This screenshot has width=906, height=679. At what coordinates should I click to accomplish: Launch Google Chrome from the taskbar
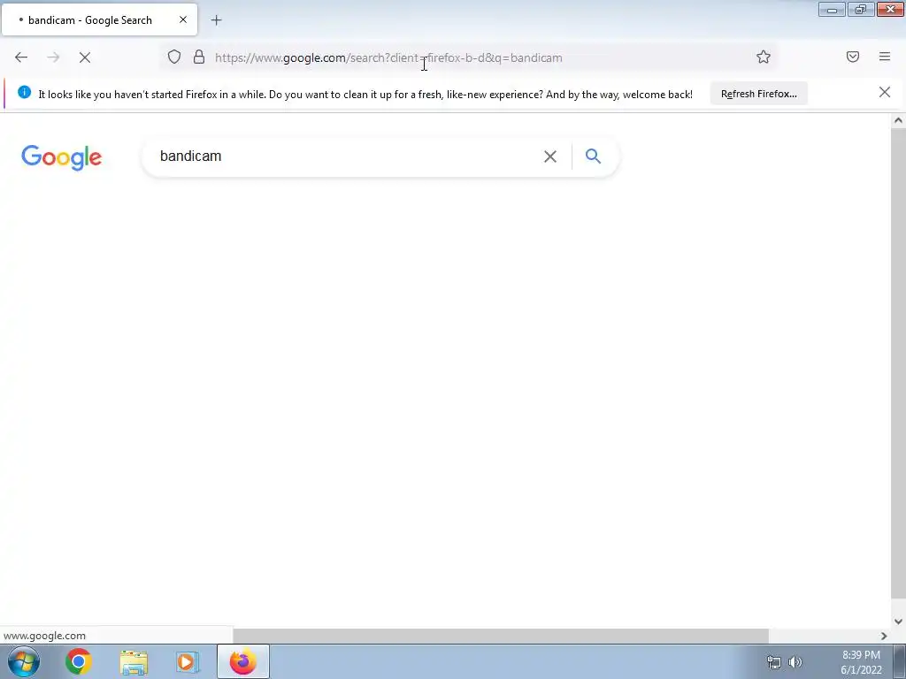click(79, 661)
